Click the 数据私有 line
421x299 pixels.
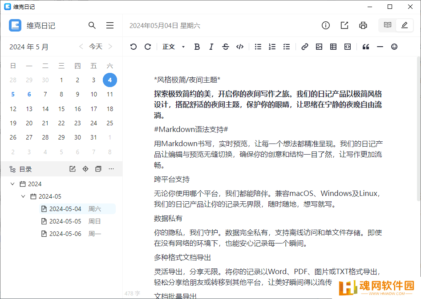pyautogui.click(x=168, y=218)
